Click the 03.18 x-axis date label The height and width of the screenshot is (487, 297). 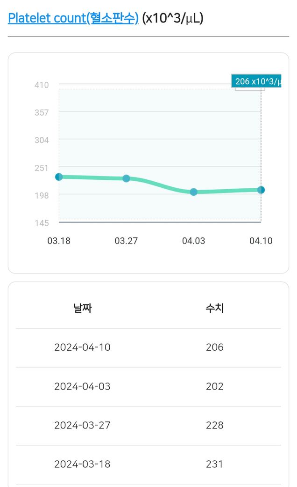pyautogui.click(x=59, y=241)
